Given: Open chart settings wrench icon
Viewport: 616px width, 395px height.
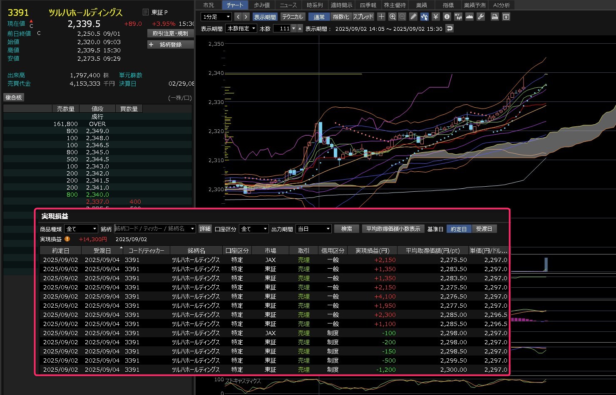Looking at the screenshot, I should tap(481, 17).
